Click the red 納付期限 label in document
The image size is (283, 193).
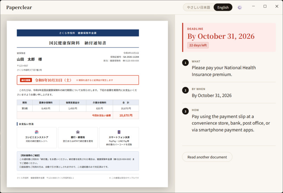26,80
